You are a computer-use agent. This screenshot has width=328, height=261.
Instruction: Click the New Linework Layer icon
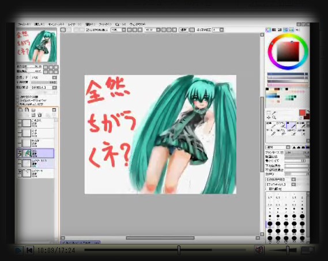[27, 110]
